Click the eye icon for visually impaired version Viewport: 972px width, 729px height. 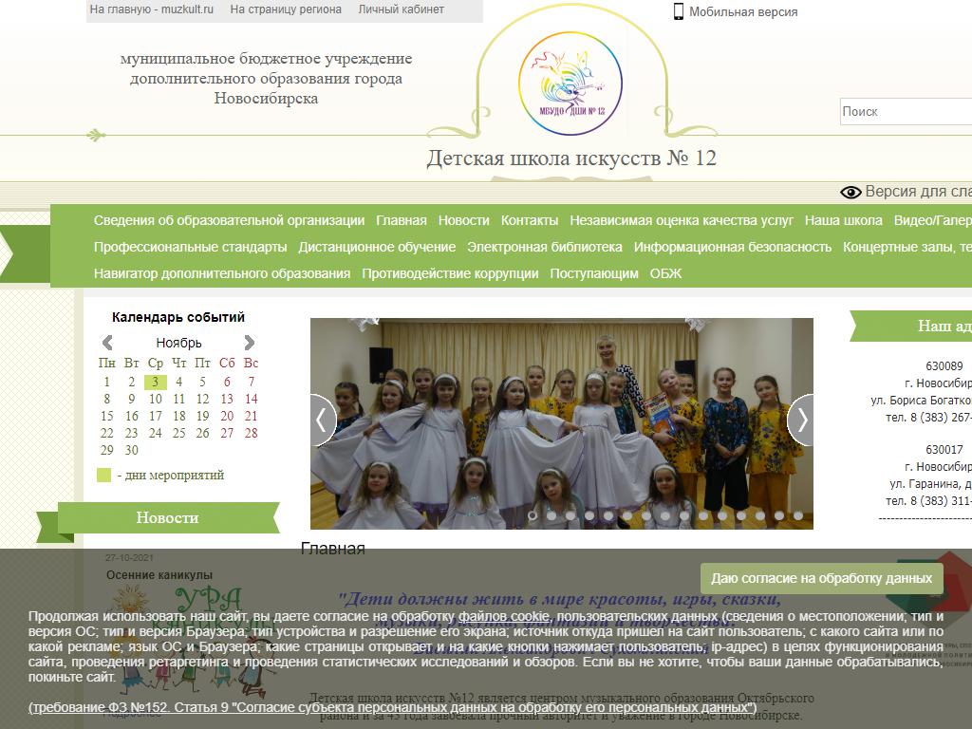coord(850,193)
